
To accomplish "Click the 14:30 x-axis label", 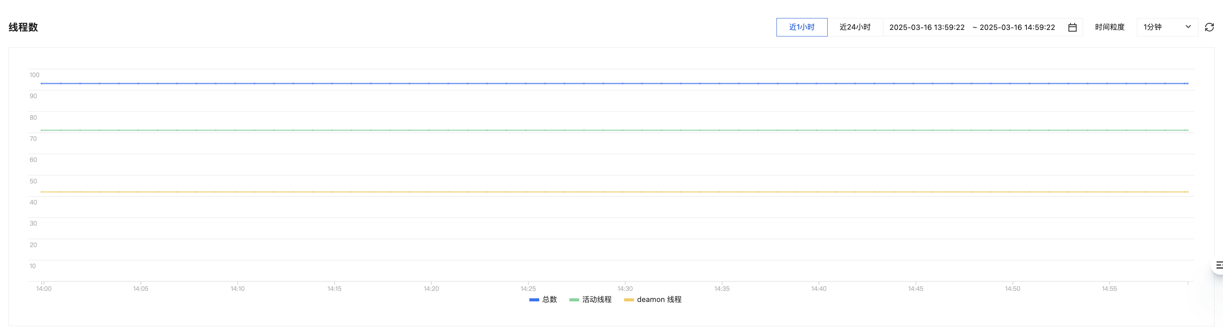I will (625, 288).
